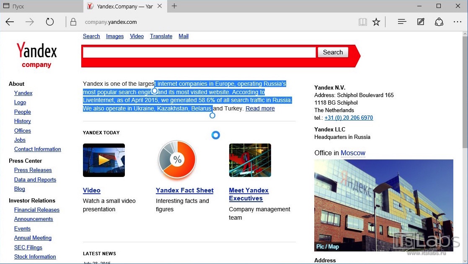Open the Announcements link
The width and height of the screenshot is (468, 264).
click(x=34, y=219)
